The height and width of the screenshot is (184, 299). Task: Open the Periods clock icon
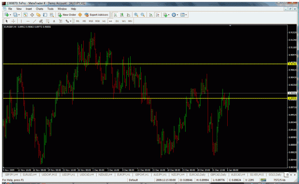pyautogui.click(x=174, y=15)
